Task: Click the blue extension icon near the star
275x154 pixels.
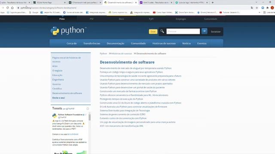Action: 263,8
